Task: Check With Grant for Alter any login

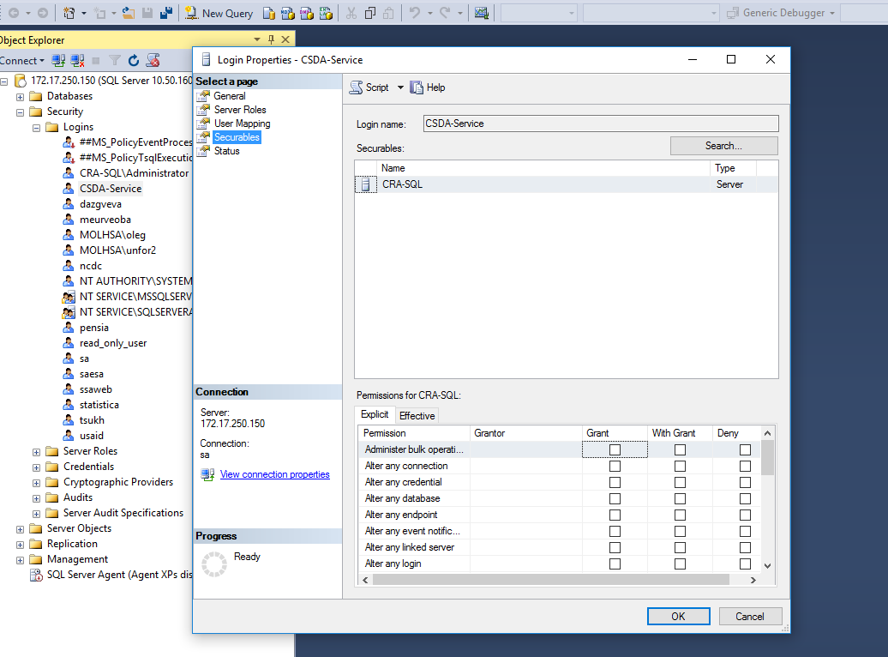Action: tap(680, 564)
